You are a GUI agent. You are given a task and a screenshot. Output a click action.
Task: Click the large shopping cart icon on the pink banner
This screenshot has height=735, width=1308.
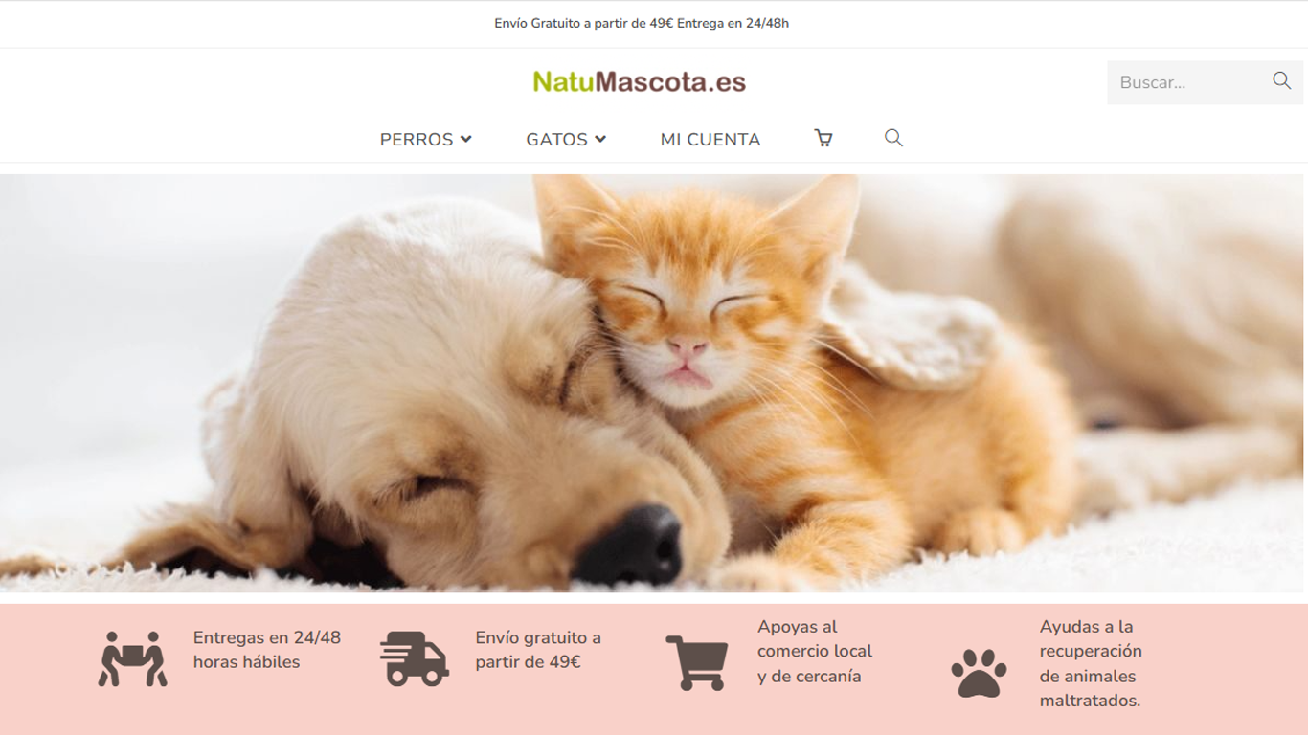[697, 662]
